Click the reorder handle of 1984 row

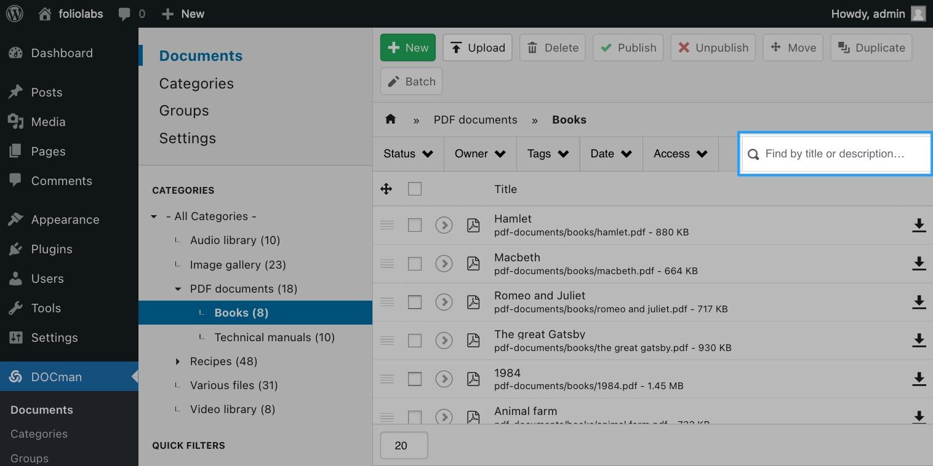coord(387,379)
